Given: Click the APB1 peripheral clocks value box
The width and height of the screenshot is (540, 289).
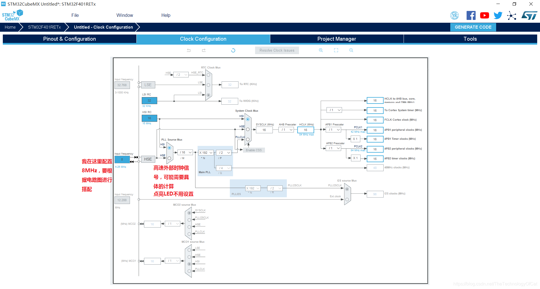Looking at the screenshot, I should [375, 130].
